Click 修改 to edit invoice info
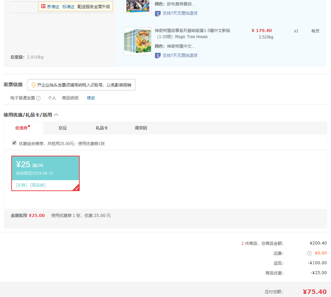331x297 pixels. (x=91, y=98)
